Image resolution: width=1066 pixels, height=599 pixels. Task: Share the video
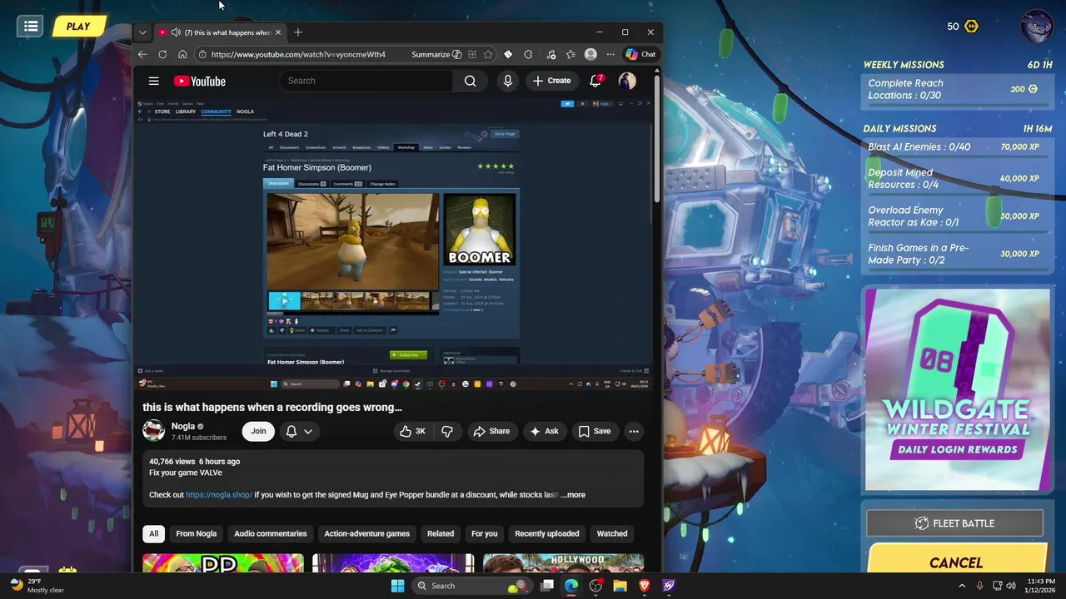click(491, 431)
